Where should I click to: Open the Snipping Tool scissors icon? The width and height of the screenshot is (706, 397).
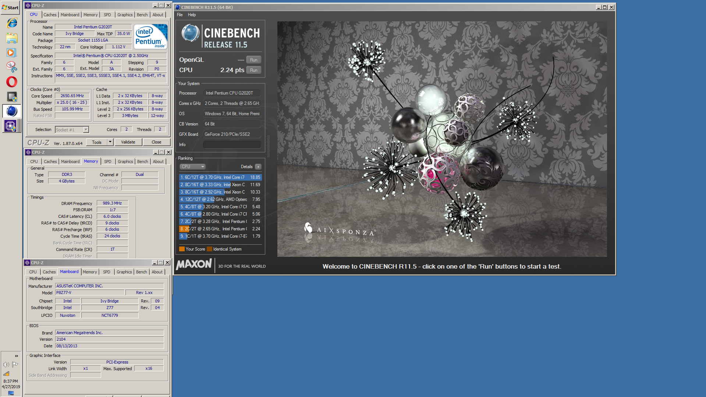[x=12, y=67]
